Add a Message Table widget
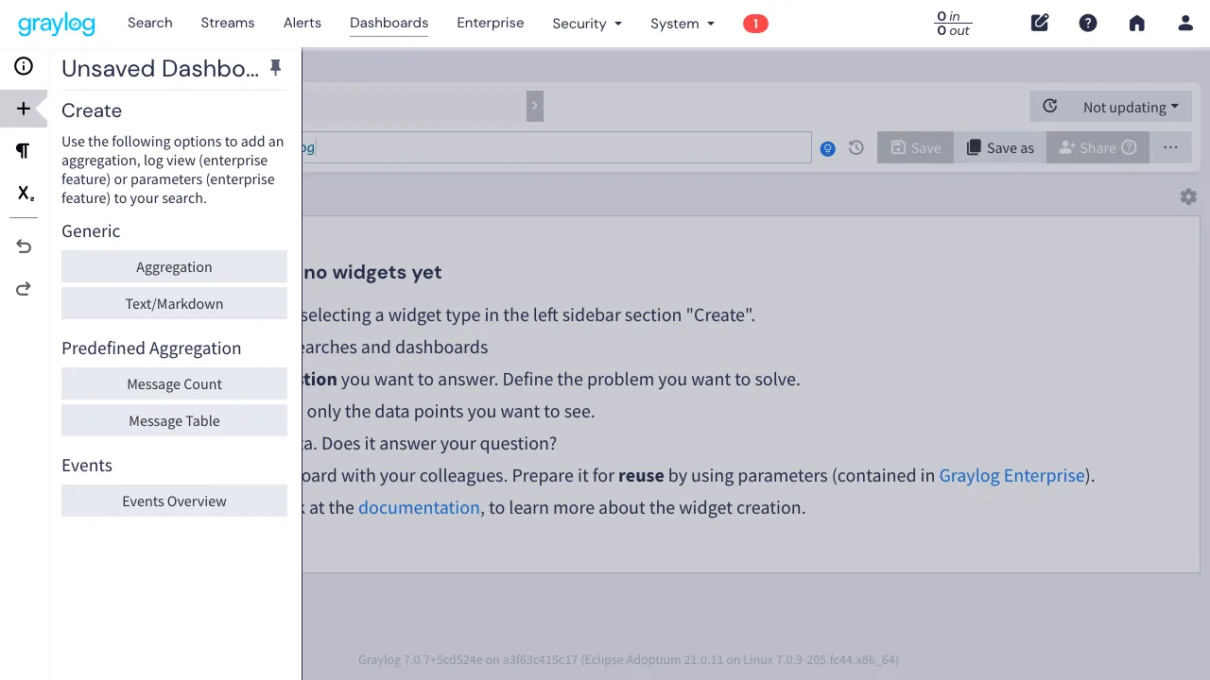 point(174,420)
